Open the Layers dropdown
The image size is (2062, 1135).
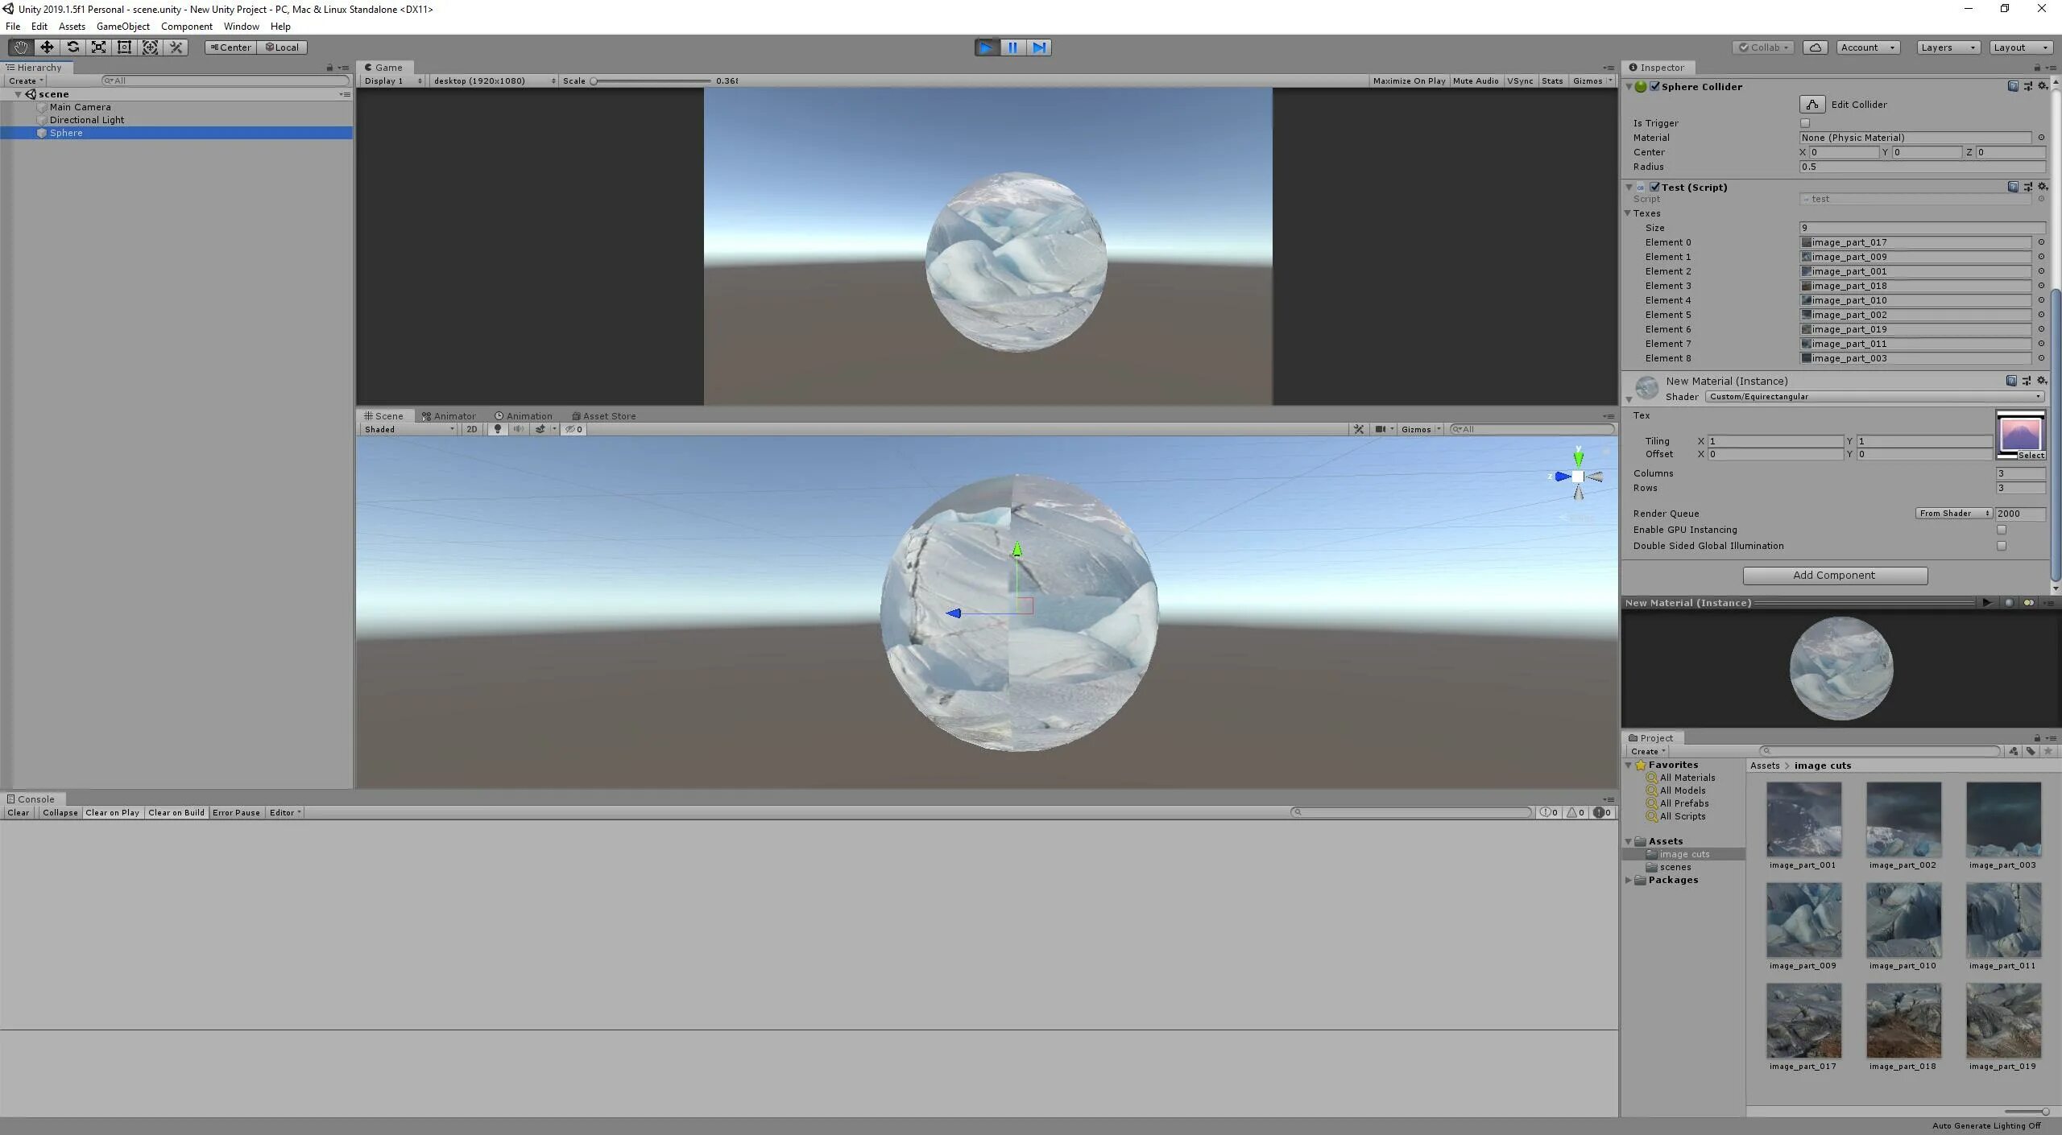pos(1947,47)
